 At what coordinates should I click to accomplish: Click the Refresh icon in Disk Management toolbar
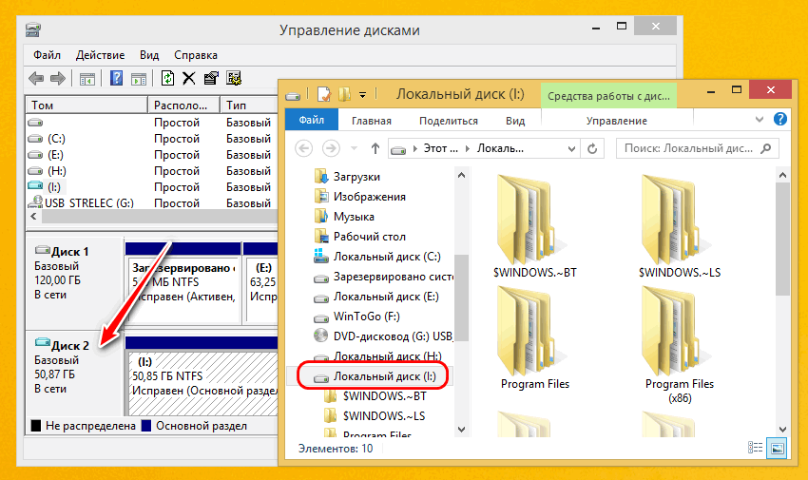[x=168, y=79]
